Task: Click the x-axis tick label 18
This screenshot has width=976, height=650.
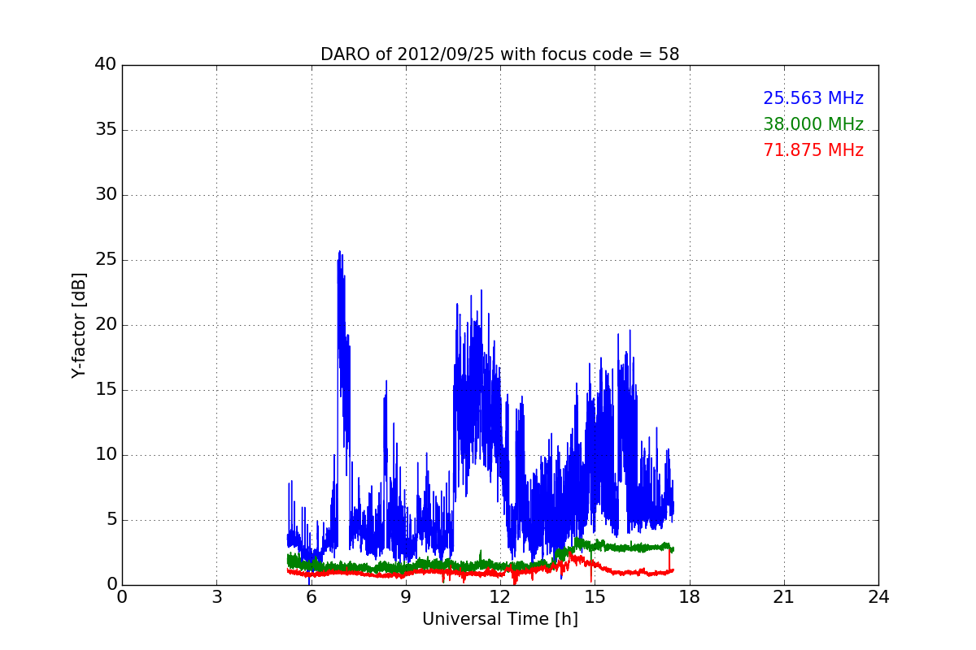Action: [x=690, y=597]
